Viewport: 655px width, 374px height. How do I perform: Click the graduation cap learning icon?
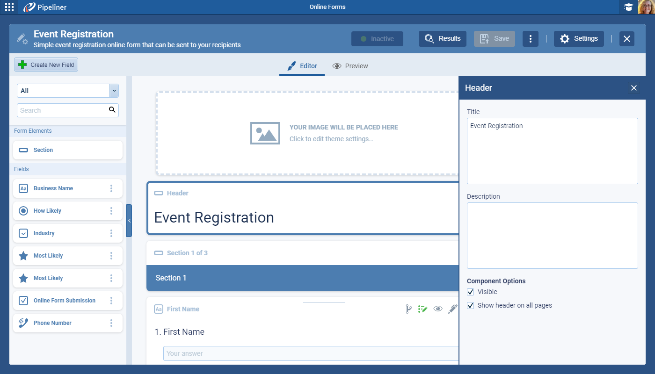[x=628, y=7]
